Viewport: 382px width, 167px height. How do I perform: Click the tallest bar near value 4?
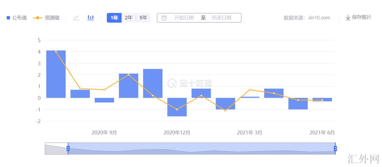coord(56,74)
